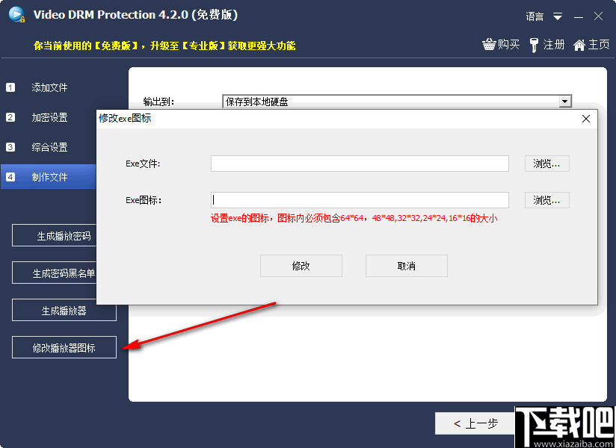Switch to the 加密设置 step
This screenshot has height=448, width=616.
click(49, 117)
